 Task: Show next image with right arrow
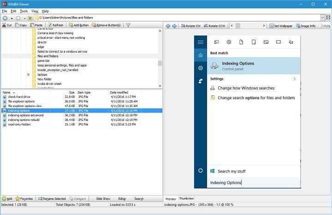tap(174, 26)
